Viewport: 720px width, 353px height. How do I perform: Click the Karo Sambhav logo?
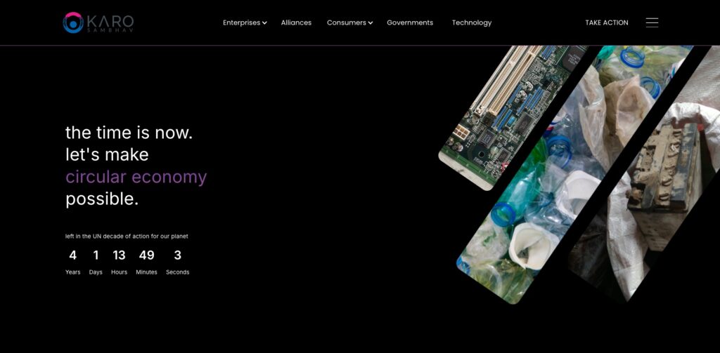click(98, 22)
